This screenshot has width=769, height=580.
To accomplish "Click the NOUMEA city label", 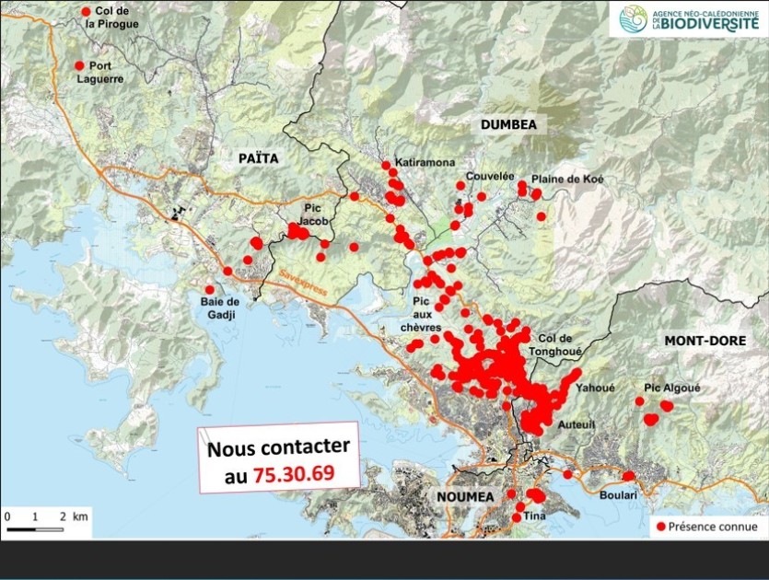I will click(460, 497).
